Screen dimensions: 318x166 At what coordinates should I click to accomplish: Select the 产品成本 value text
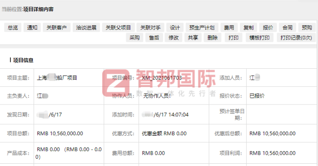69,153
